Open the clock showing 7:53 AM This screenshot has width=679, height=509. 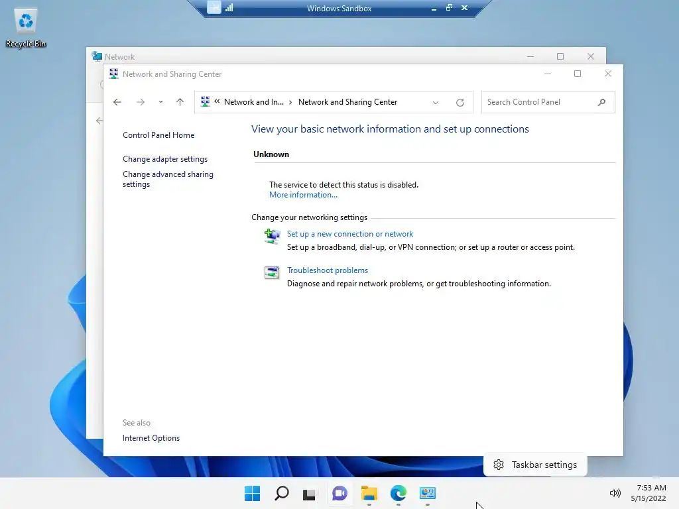coord(648,493)
